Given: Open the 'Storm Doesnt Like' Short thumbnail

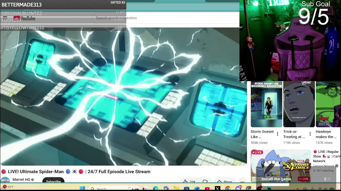Looking at the screenshot, I should [266, 104].
